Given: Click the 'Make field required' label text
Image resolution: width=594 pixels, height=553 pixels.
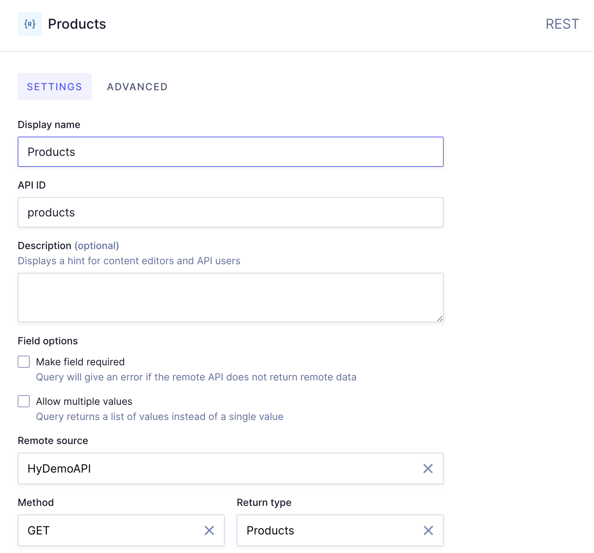Looking at the screenshot, I should pyautogui.click(x=80, y=362).
